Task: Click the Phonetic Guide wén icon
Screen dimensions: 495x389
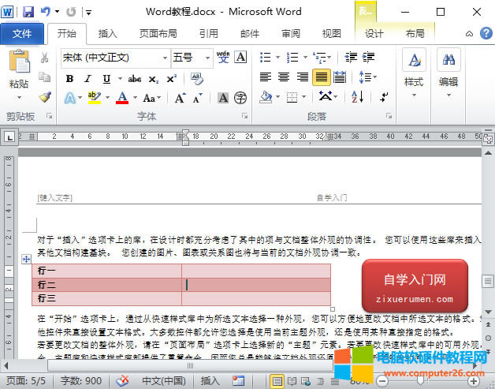Action: click(223, 57)
